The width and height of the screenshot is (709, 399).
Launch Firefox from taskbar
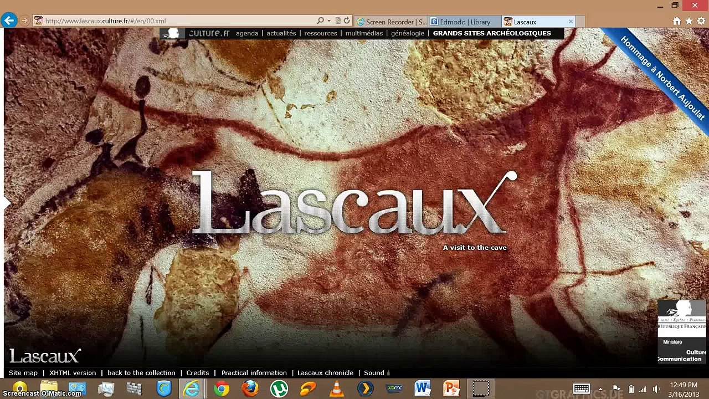[250, 389]
